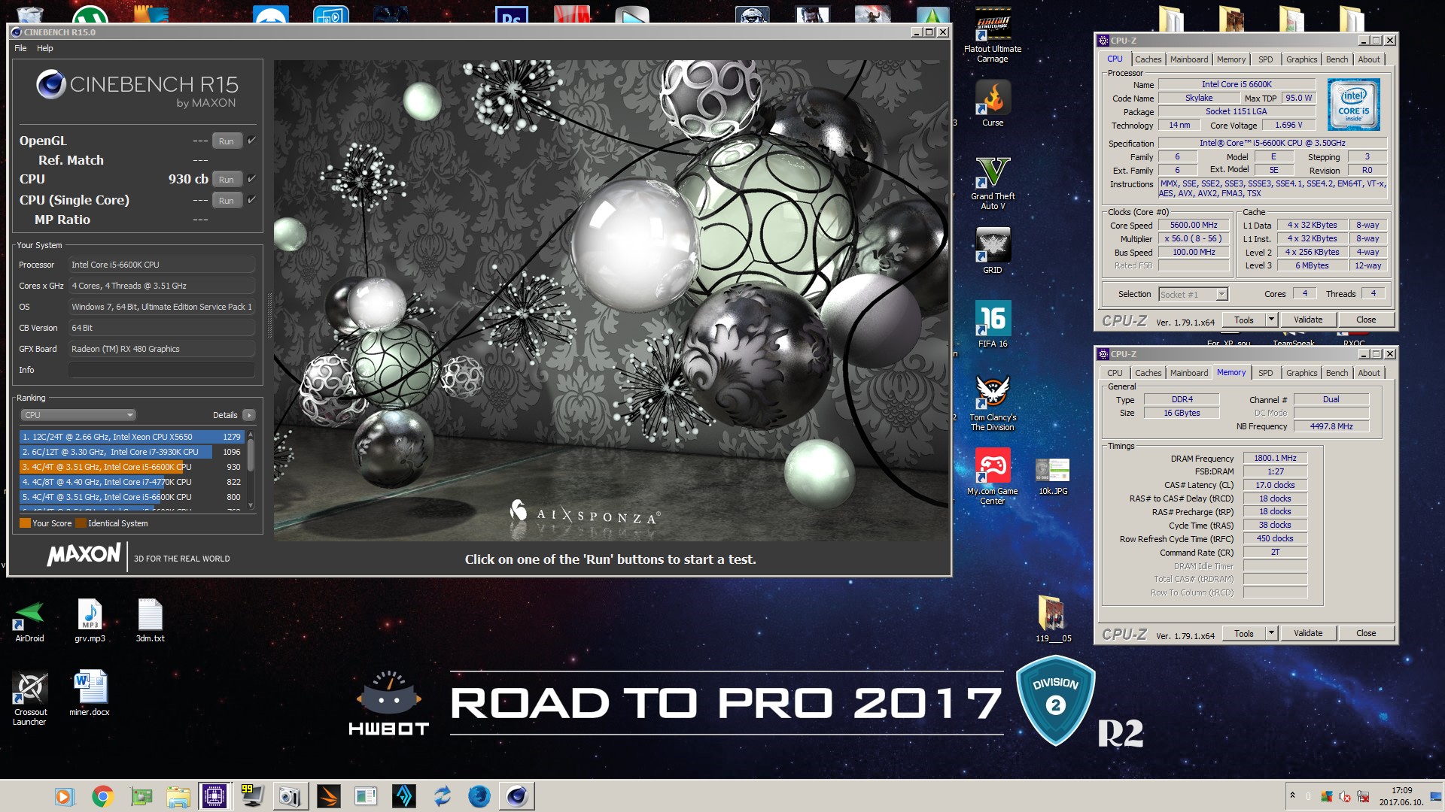Click Close button in lower CPU-Z window
The height and width of the screenshot is (812, 1445).
tap(1366, 633)
